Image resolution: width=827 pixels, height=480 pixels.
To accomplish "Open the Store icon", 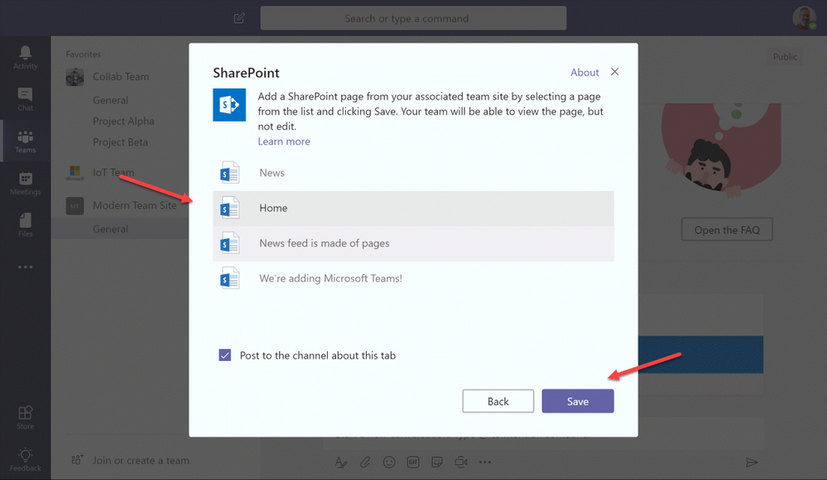I will click(x=25, y=416).
